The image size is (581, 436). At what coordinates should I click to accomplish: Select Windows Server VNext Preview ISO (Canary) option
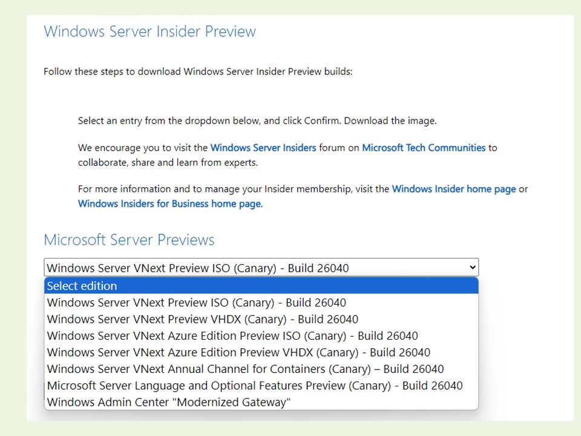(x=261, y=303)
